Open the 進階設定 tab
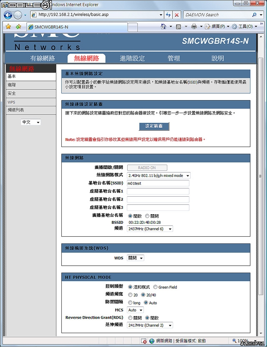Viewport: 267px width, 347px height. [x=132, y=58]
